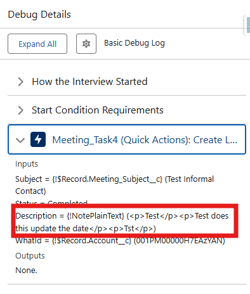
Task: Collapse the Meeting_Task4 section chevron
Action: click(20, 140)
